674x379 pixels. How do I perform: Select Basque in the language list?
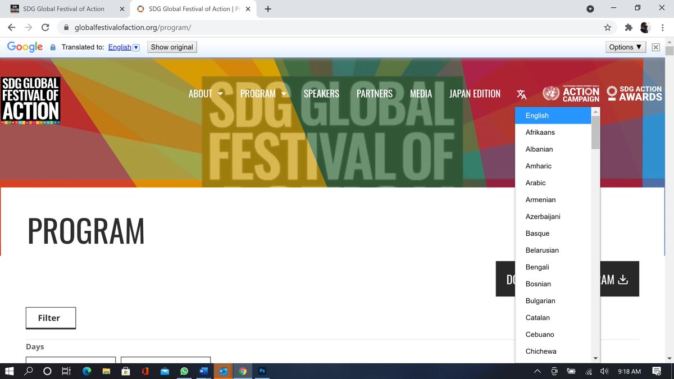[x=553, y=234]
